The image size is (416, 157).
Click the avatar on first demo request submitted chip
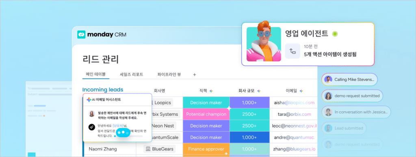pos(328,95)
